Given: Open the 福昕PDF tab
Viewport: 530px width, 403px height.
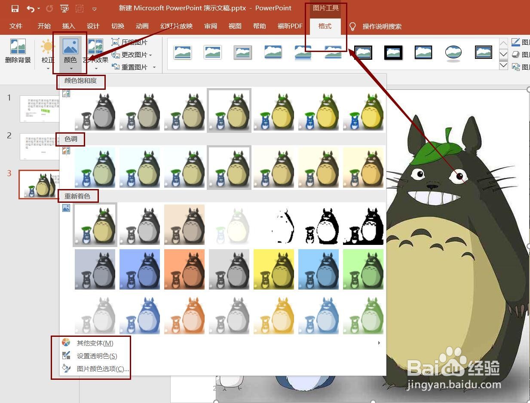Looking at the screenshot, I should point(290,26).
